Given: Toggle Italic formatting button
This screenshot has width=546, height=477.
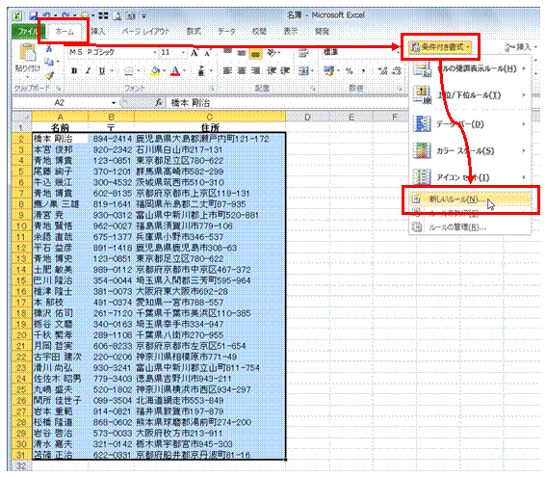Looking at the screenshot, I should coord(88,70).
